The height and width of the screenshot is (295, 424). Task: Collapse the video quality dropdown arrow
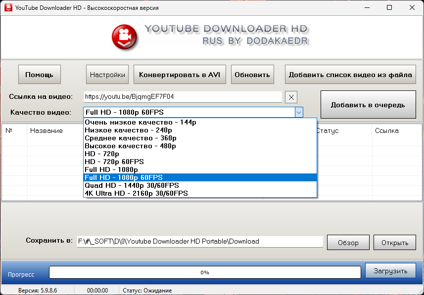click(298, 112)
